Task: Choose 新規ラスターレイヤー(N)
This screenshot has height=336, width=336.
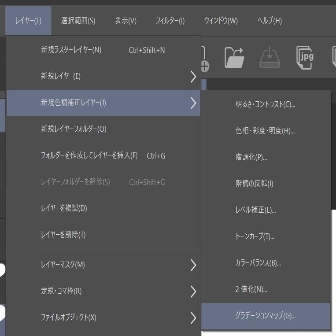Action: pos(103,50)
